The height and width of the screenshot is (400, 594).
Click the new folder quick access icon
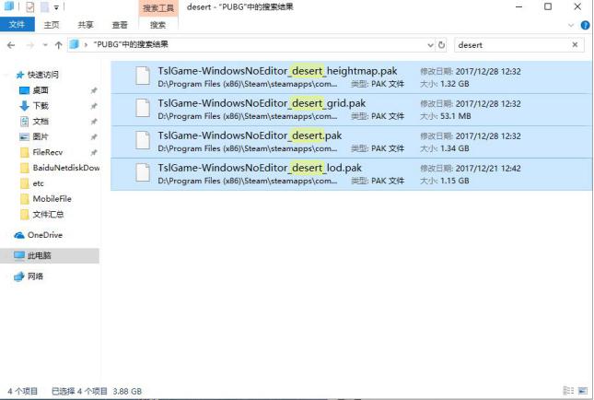(45, 6)
